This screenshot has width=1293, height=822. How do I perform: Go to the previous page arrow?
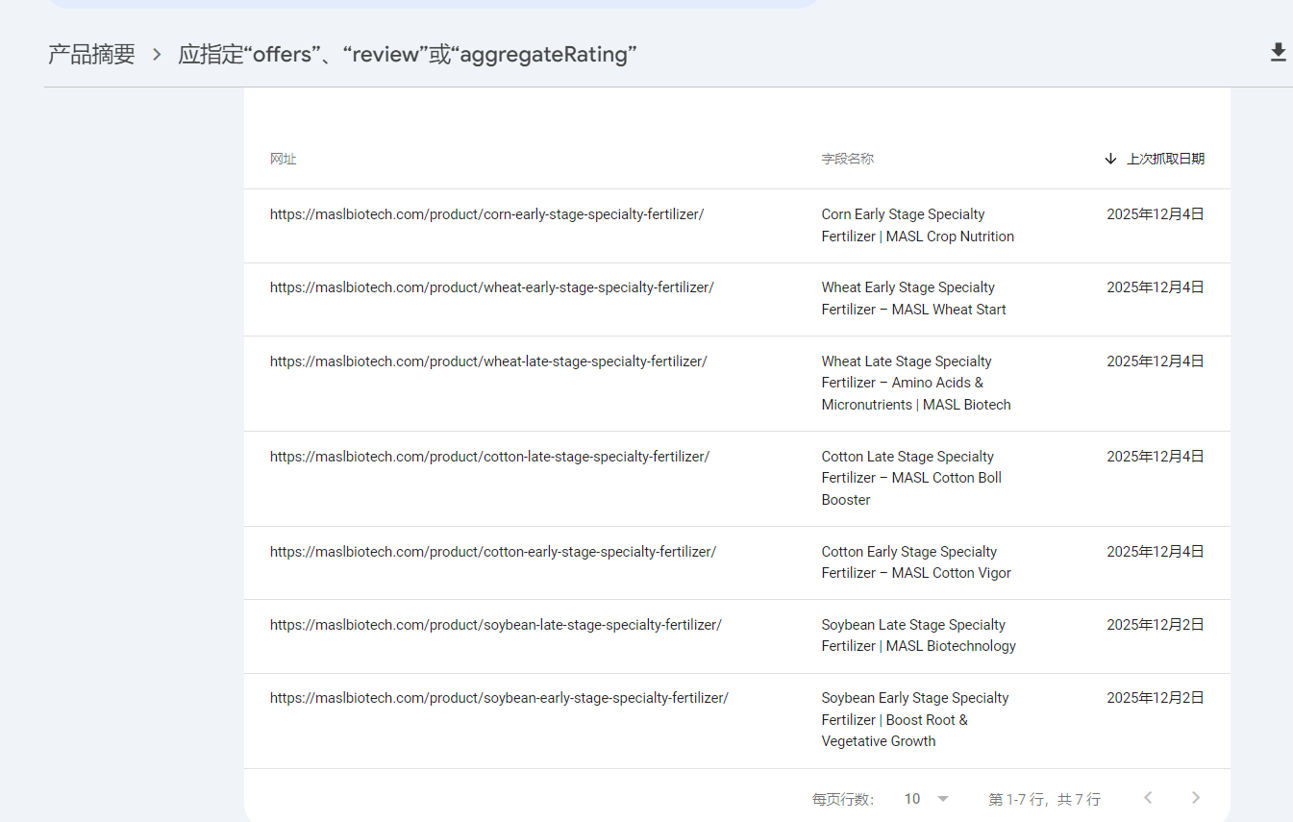pos(1148,798)
